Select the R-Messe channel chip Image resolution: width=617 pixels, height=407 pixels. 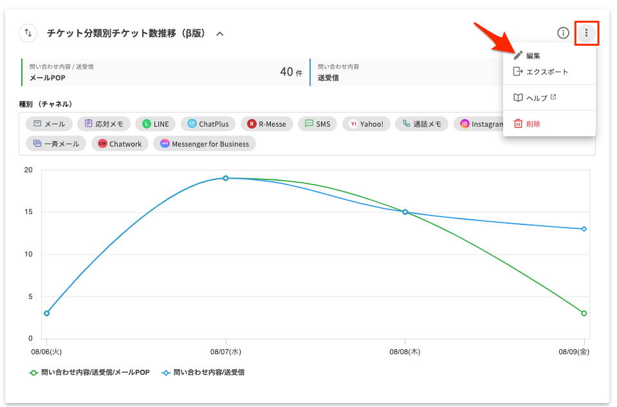[267, 124]
